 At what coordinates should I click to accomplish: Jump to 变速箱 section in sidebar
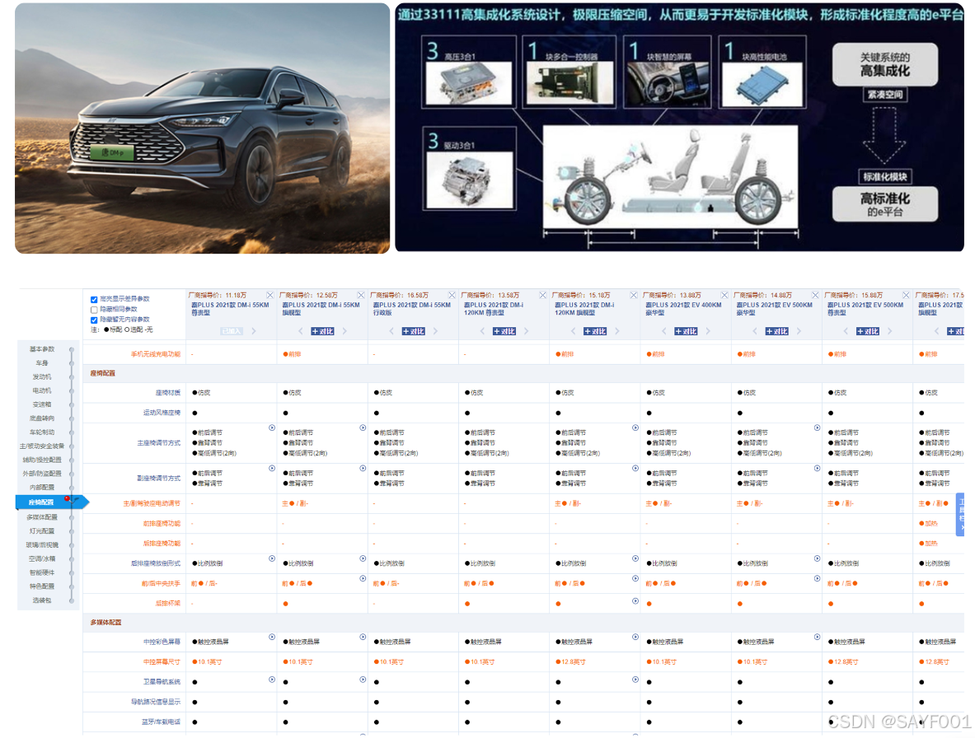(x=42, y=404)
